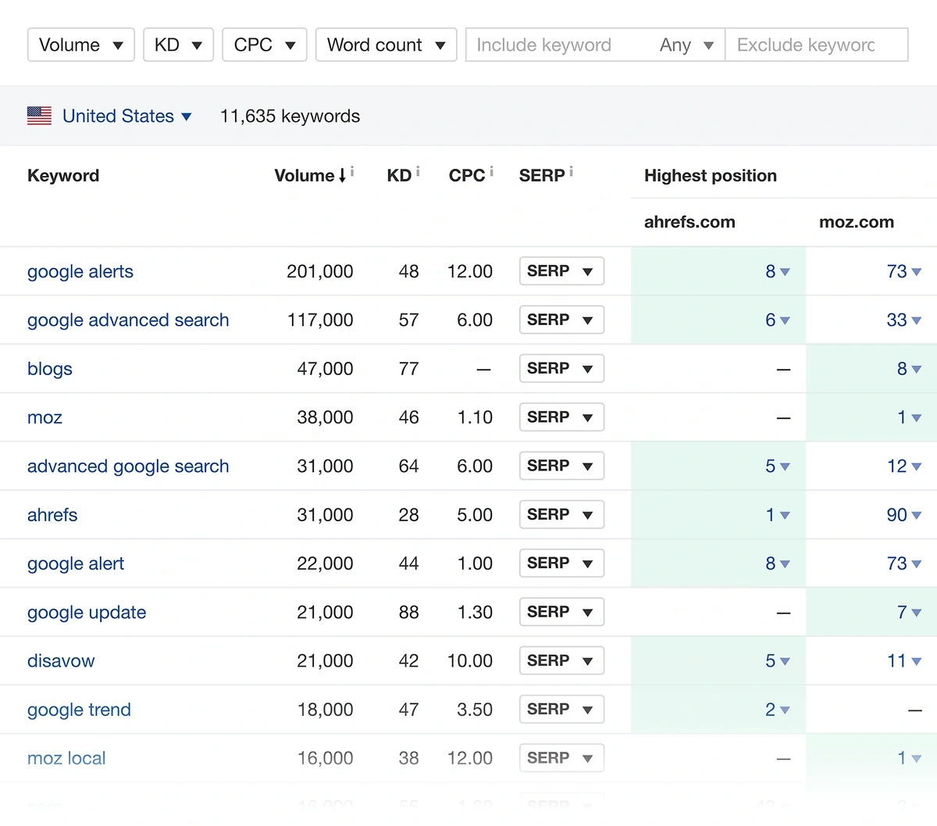Expand SERP dropdown for disavow
937x826 pixels.
click(x=561, y=660)
